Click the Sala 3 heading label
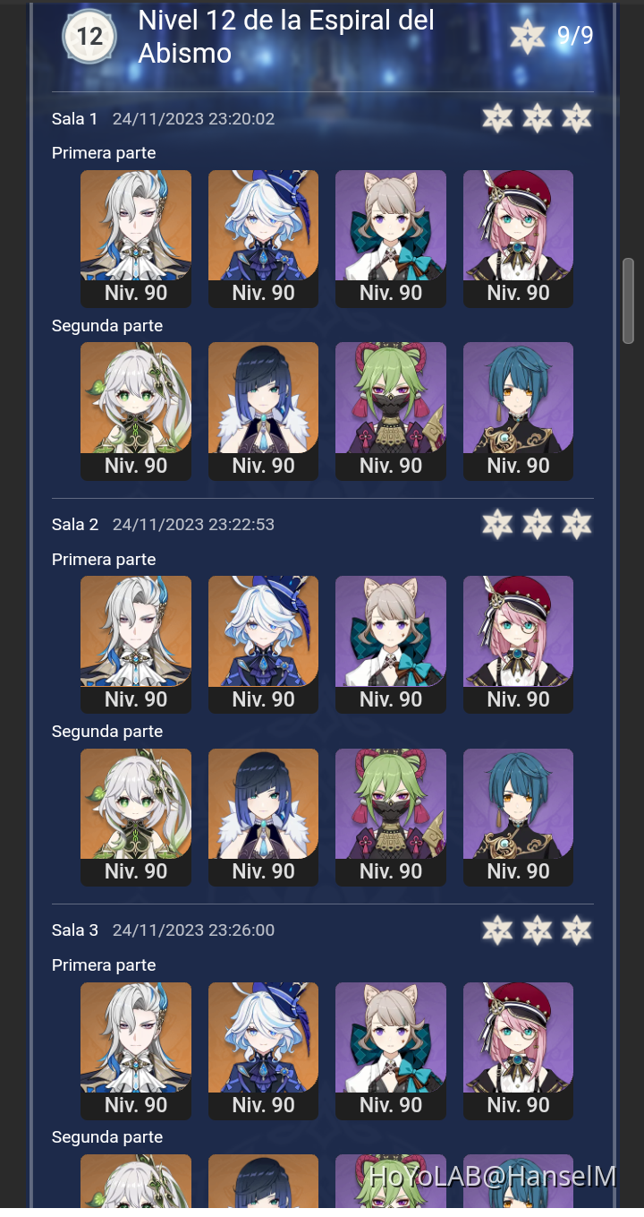The image size is (644, 1217). (75, 930)
